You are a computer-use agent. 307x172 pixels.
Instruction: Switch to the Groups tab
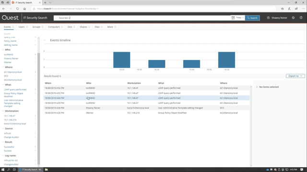(x=37, y=27)
